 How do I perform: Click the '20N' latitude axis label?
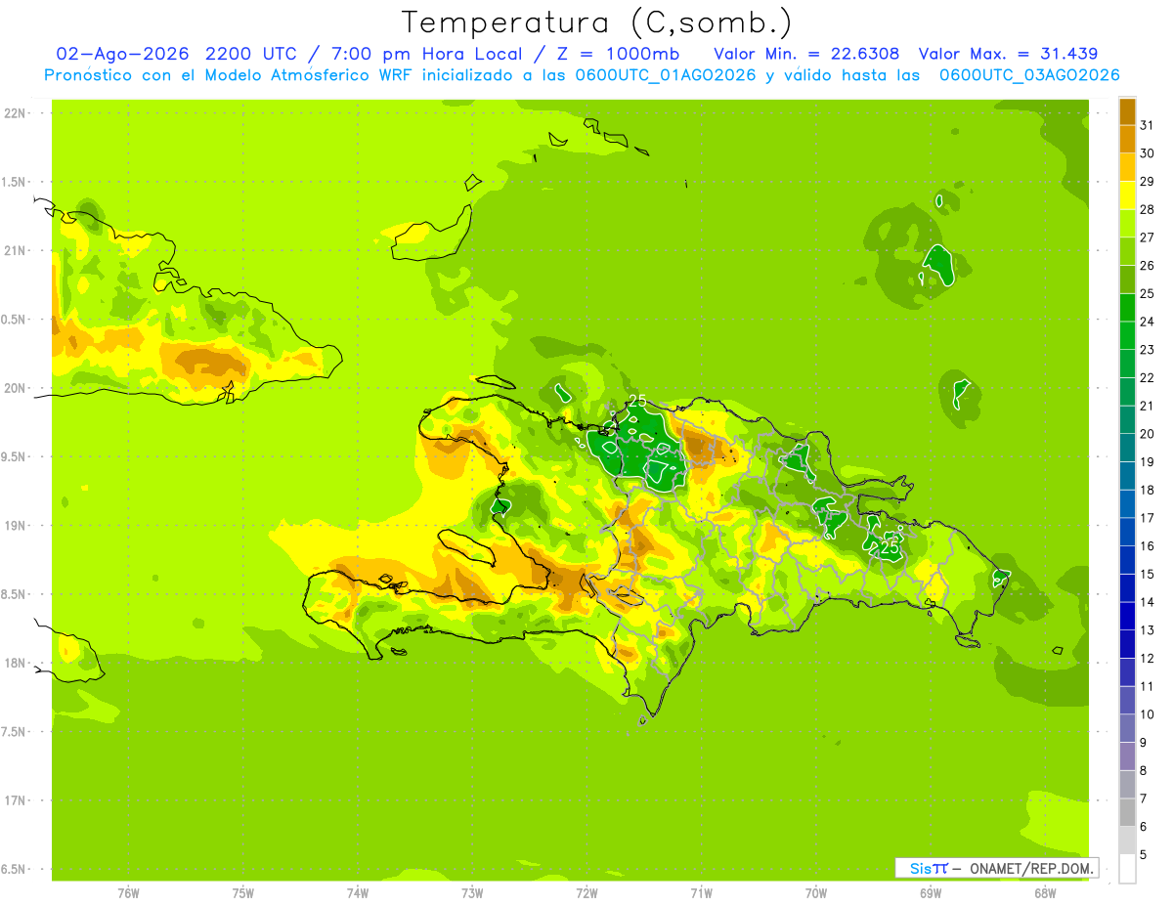pos(17,388)
